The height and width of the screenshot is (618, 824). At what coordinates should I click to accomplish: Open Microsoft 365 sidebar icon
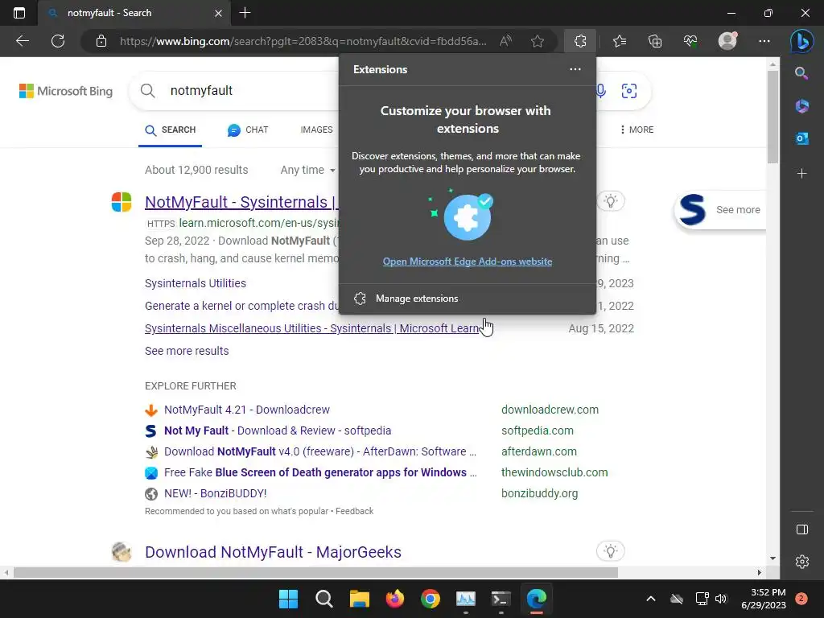click(802, 105)
